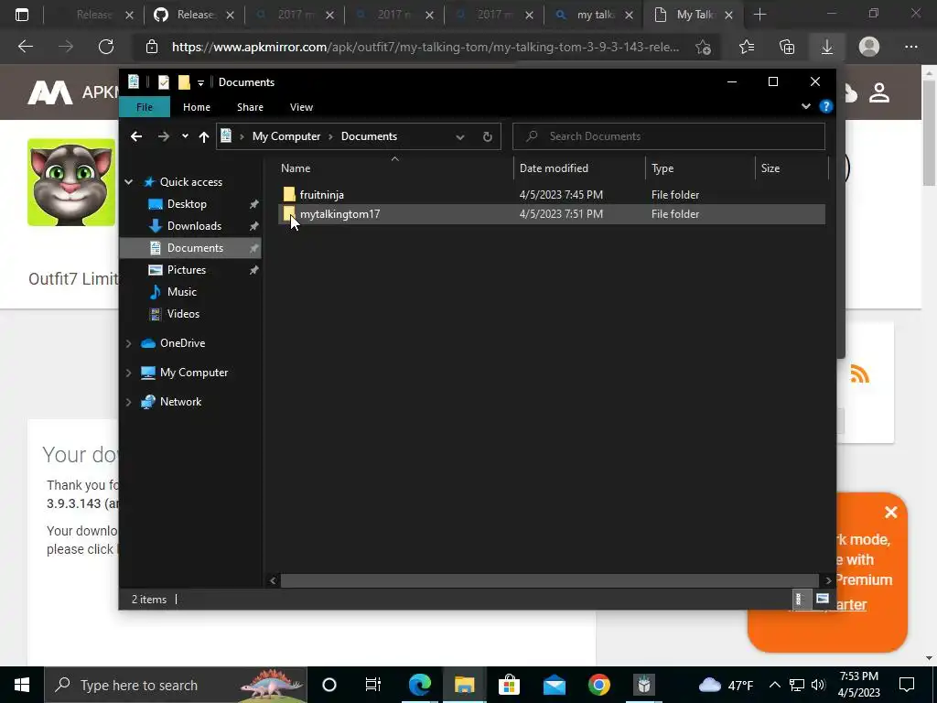Open Microsoft Store from taskbar
Viewport: 937px width, 703px height.
(509, 685)
